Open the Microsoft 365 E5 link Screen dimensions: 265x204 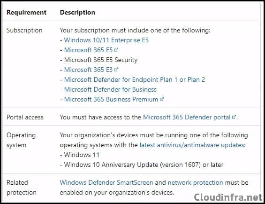pyautogui.click(x=88, y=50)
